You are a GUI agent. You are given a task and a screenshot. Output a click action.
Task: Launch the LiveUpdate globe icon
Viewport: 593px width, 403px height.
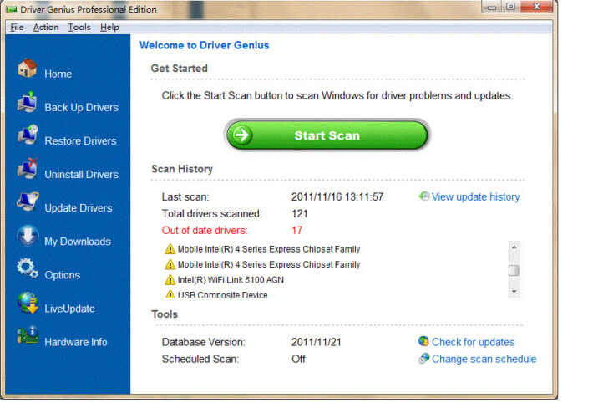pos(28,304)
